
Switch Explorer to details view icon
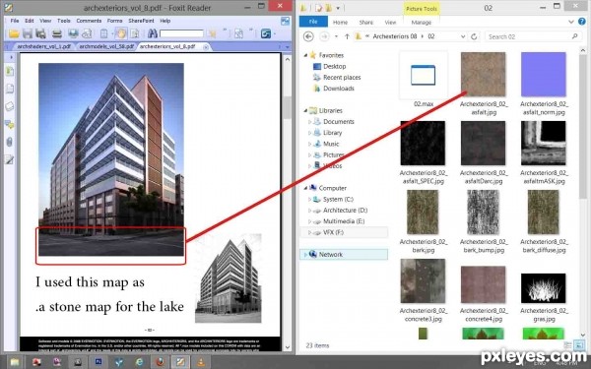[567, 345]
